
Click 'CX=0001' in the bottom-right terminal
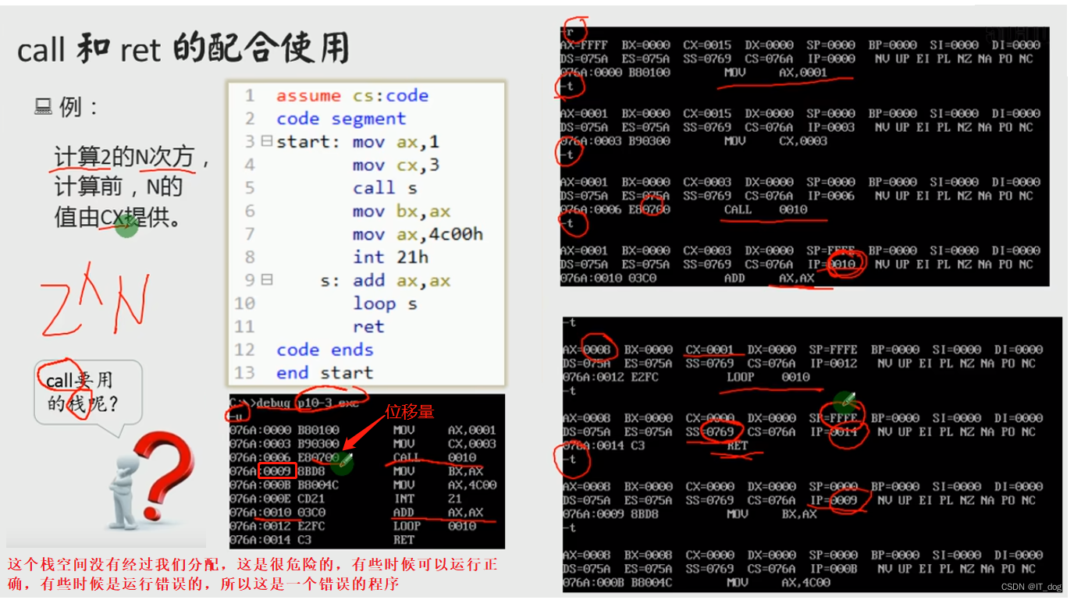[709, 349]
